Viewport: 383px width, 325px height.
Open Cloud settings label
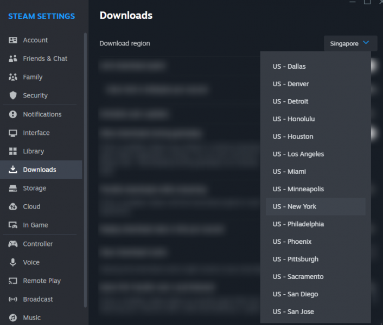pos(31,206)
